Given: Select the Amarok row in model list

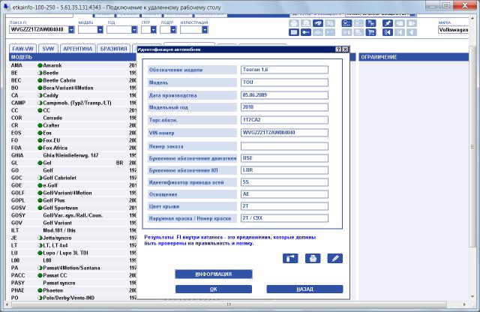Looking at the screenshot, I should click(x=73, y=65).
